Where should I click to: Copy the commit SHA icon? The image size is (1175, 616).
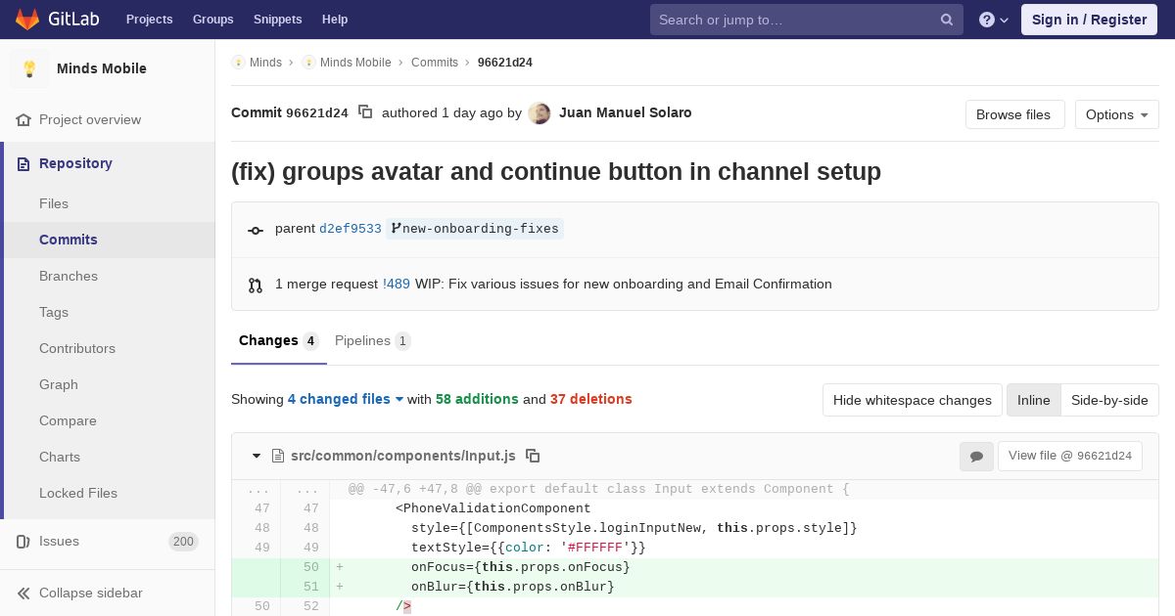pos(365,112)
